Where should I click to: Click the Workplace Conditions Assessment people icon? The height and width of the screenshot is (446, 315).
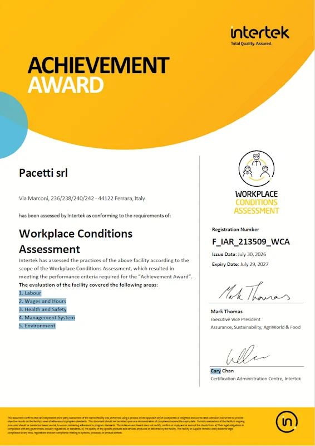(x=257, y=169)
